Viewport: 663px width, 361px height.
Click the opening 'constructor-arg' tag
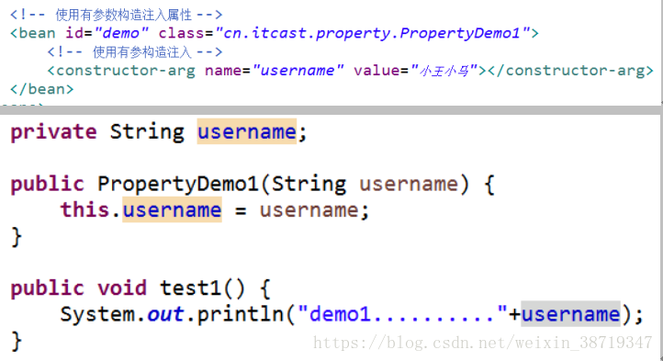pos(126,71)
